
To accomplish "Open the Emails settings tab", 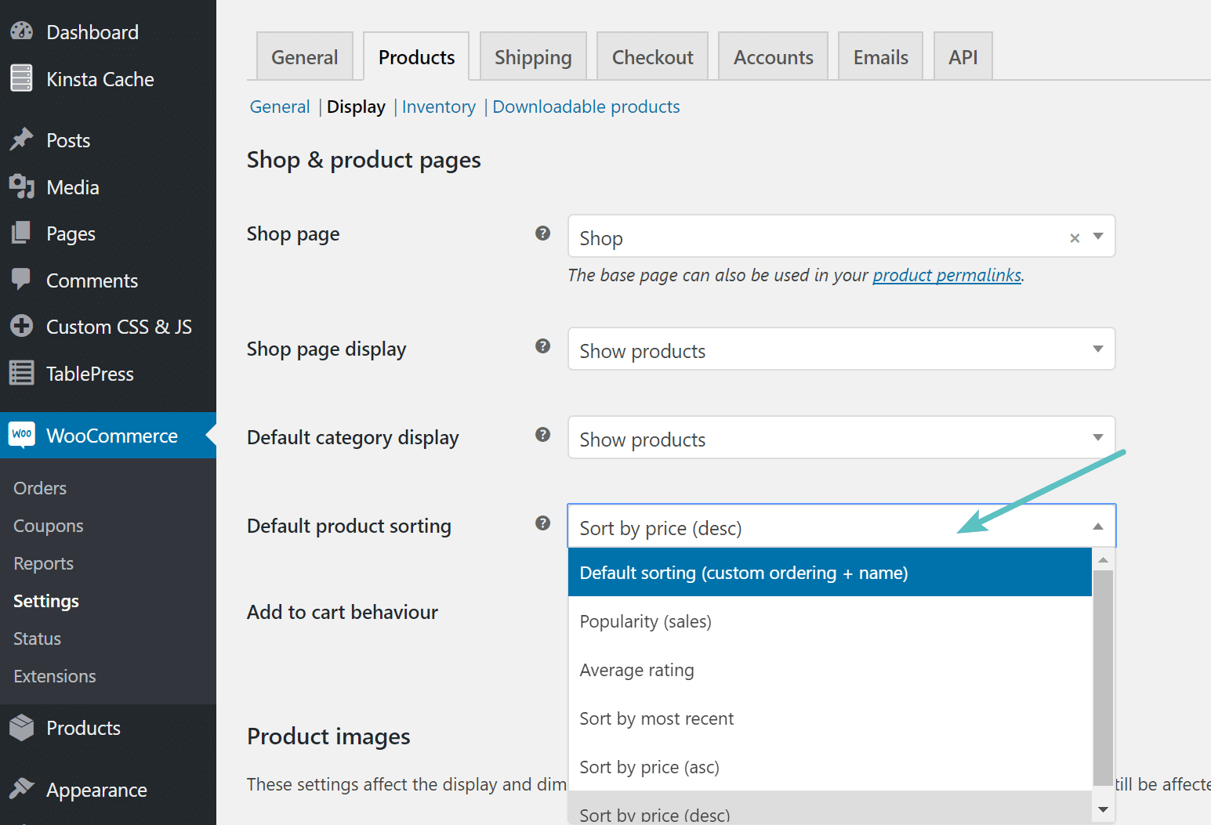I will tap(880, 56).
